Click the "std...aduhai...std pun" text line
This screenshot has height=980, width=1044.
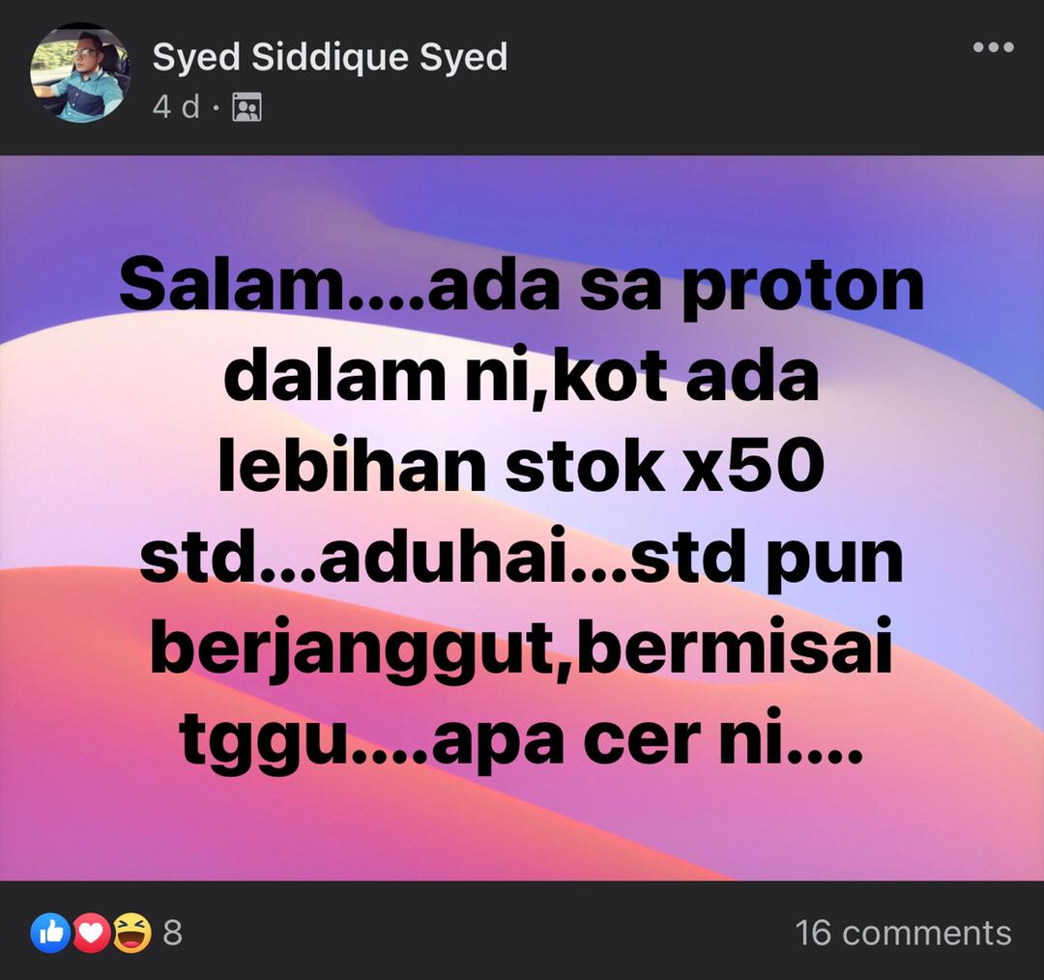click(522, 558)
